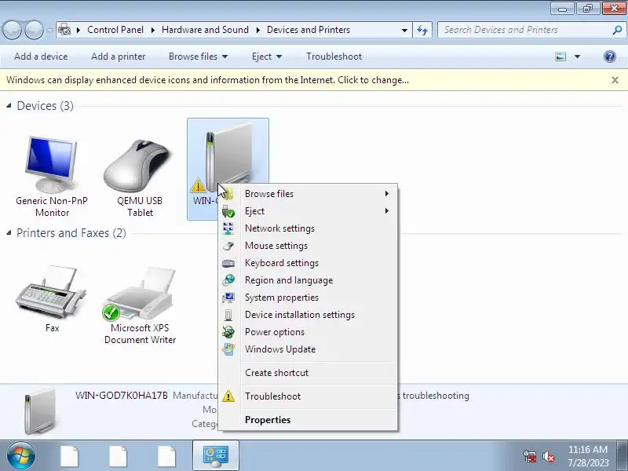Click the Control Panel taskbar button
Image resolution: width=628 pixels, height=471 pixels.
coord(216,455)
